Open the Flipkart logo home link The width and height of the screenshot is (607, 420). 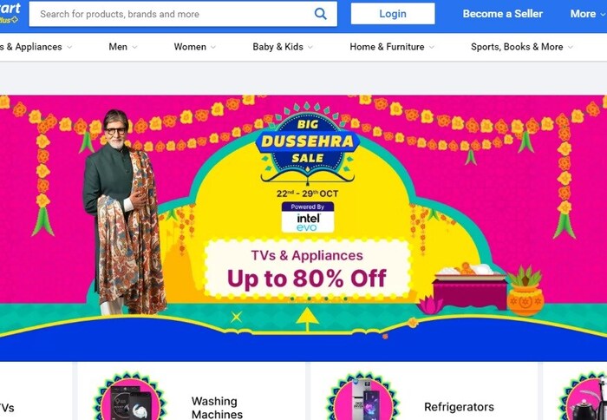click(x=10, y=13)
